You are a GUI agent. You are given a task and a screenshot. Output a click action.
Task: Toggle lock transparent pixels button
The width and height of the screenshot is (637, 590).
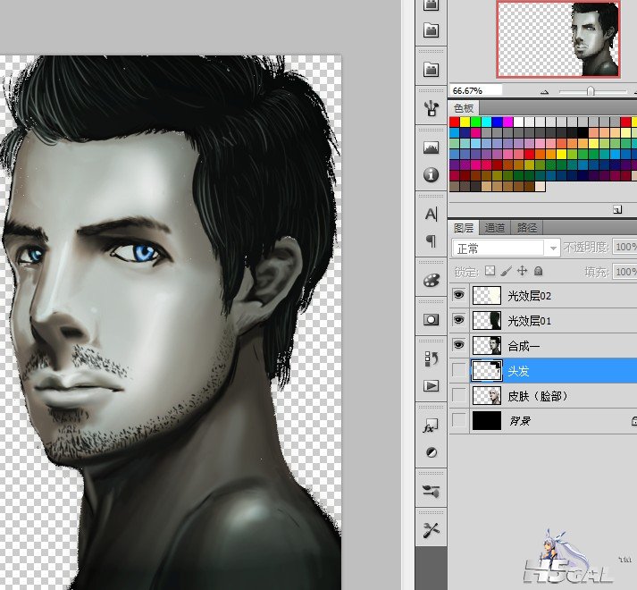(490, 271)
